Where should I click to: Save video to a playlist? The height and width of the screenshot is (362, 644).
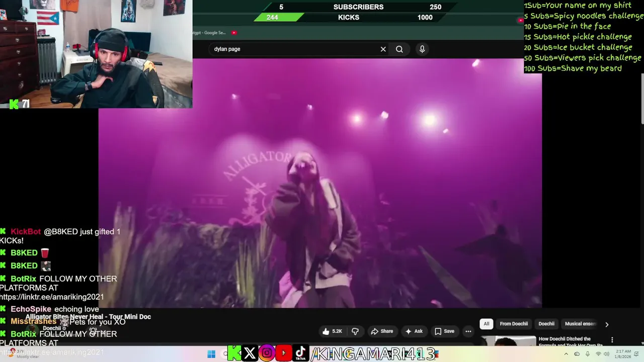click(445, 331)
